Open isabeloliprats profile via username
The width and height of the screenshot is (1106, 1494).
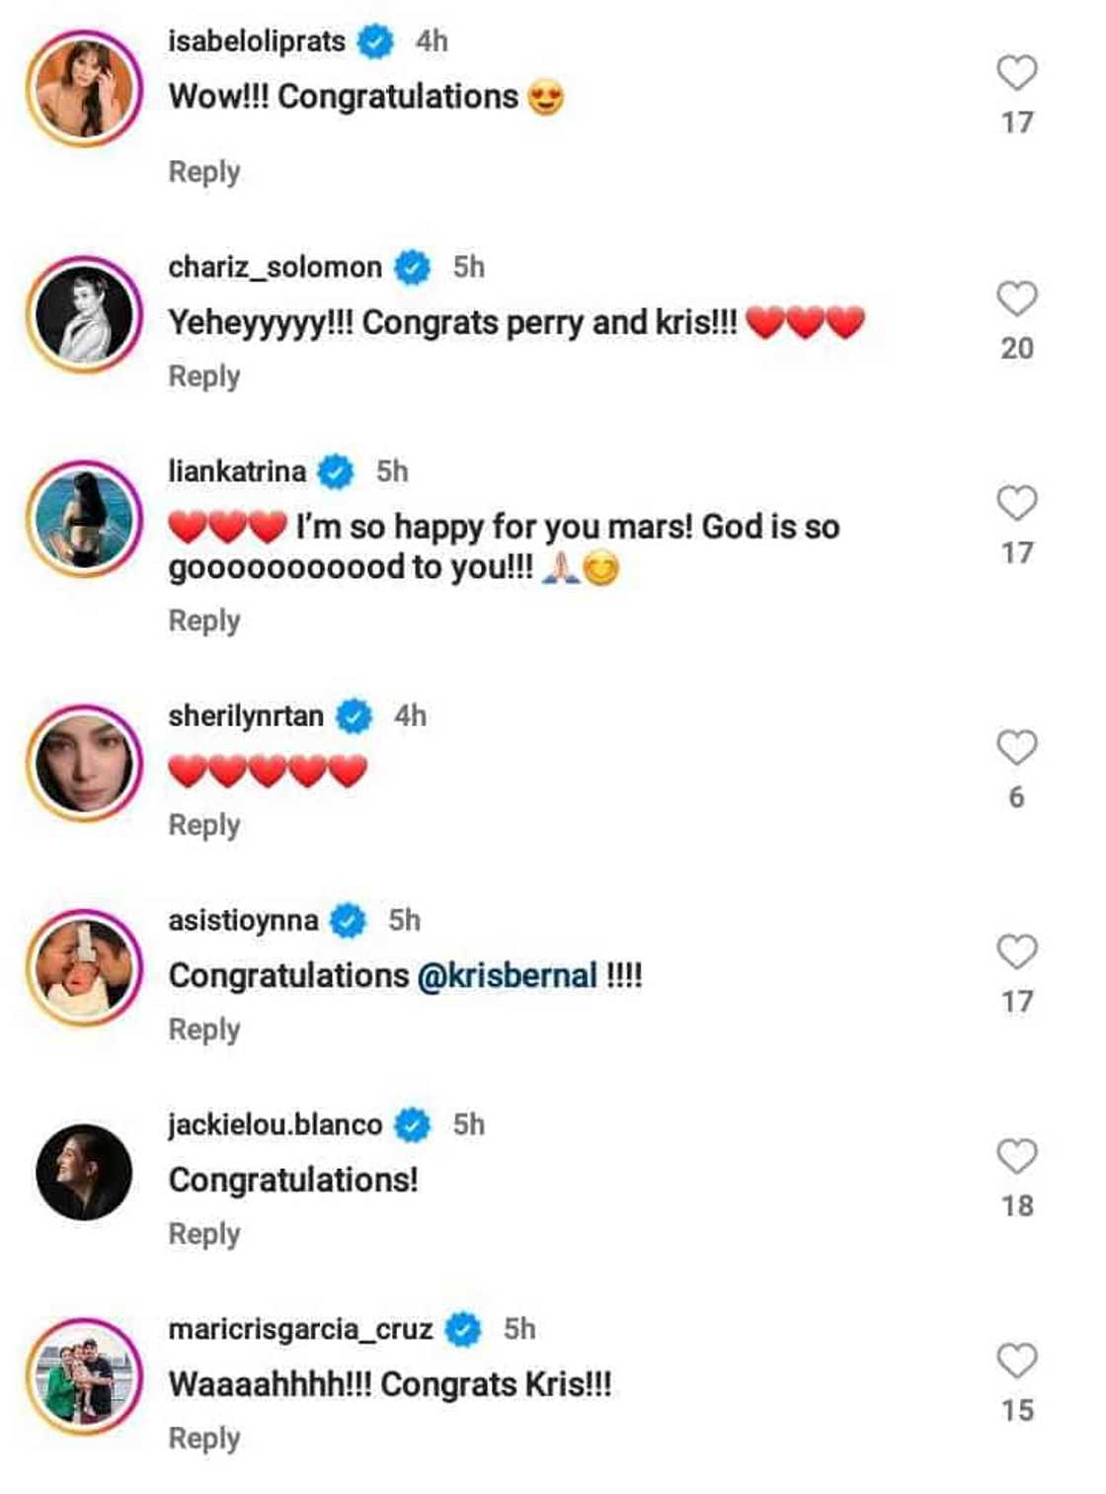(x=257, y=41)
